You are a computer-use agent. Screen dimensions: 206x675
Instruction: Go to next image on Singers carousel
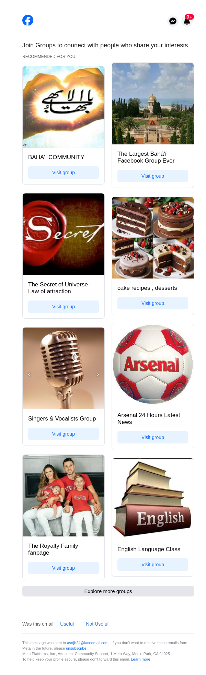pos(98,374)
